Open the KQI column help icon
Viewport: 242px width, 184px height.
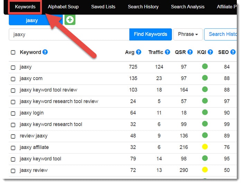(x=210, y=52)
